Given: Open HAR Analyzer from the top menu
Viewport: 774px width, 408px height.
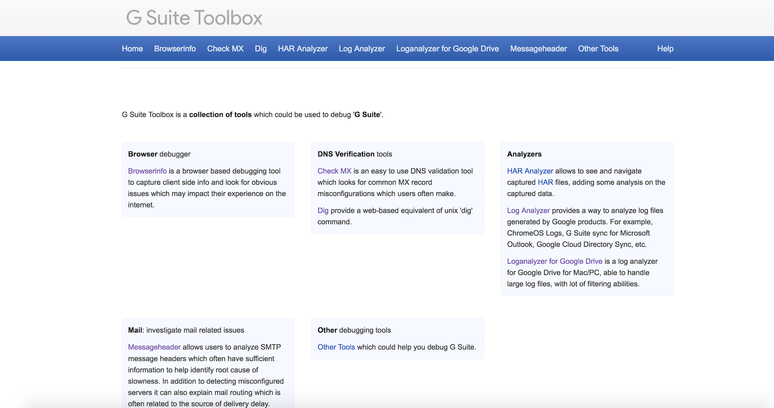Looking at the screenshot, I should [303, 49].
